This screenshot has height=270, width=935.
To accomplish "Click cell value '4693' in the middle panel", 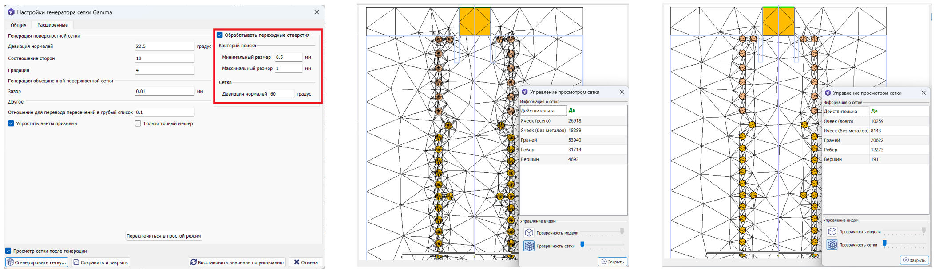I will tap(597, 159).
